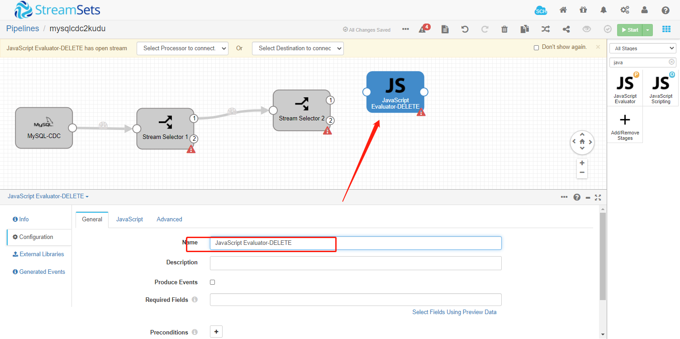Open the Generated Events section
This screenshot has width=680, height=339.
39,272
